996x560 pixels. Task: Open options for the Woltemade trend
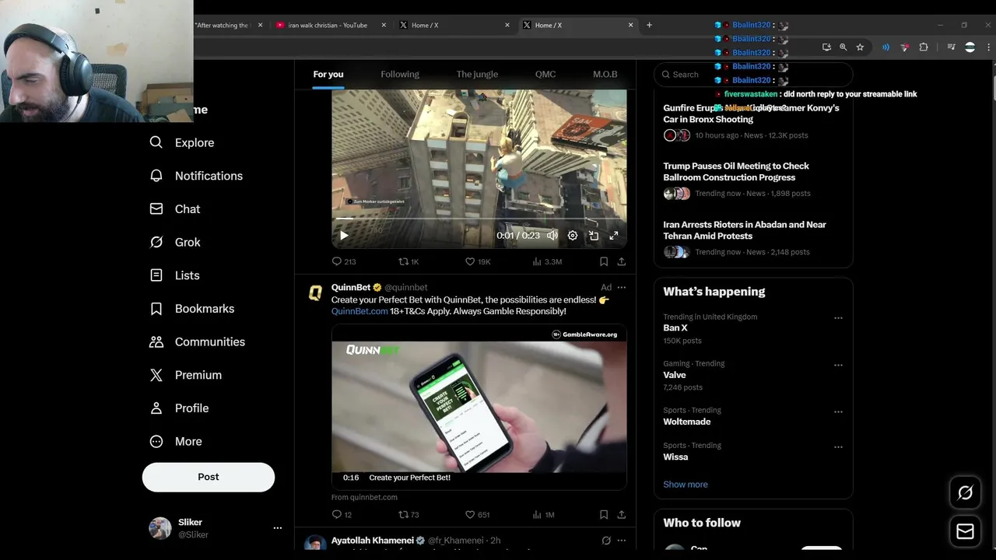[x=838, y=411]
